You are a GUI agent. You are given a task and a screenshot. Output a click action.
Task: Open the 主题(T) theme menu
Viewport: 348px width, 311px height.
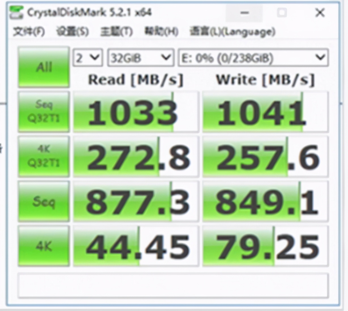115,32
